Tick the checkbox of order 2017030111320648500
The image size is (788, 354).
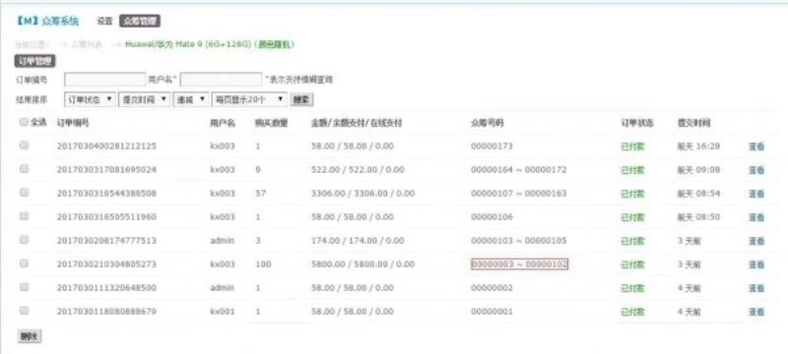[24, 287]
